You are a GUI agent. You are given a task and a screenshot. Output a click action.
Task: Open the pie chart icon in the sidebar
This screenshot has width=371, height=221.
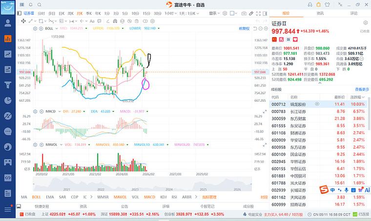(x=8, y=100)
